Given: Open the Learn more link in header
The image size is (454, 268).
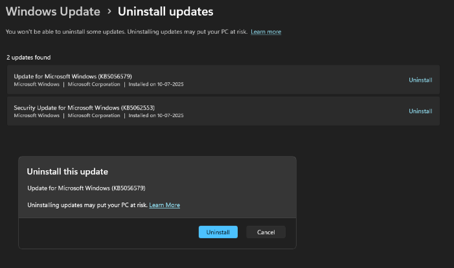Looking at the screenshot, I should [266, 32].
